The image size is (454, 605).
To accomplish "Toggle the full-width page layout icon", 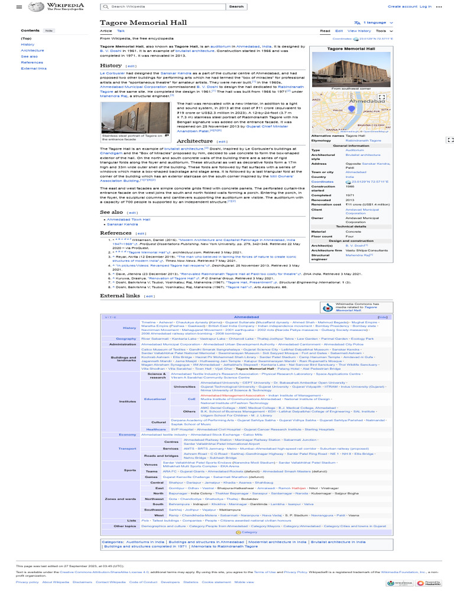I will click(450, 139).
